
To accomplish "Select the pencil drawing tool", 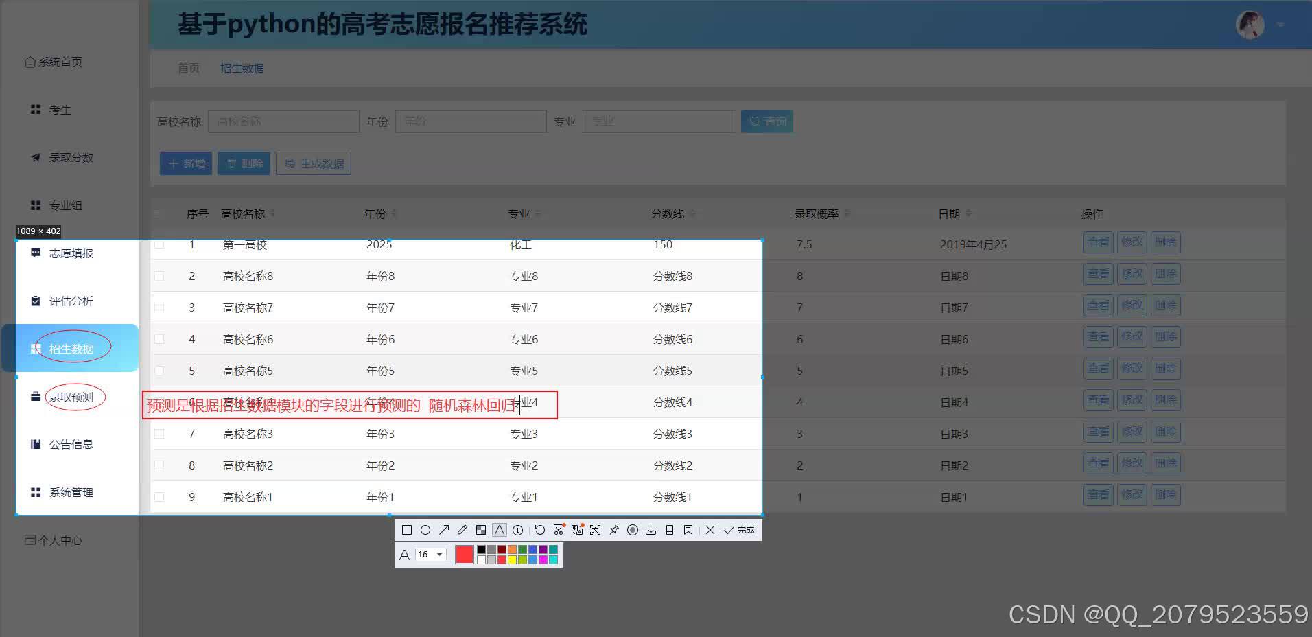I will click(x=462, y=530).
